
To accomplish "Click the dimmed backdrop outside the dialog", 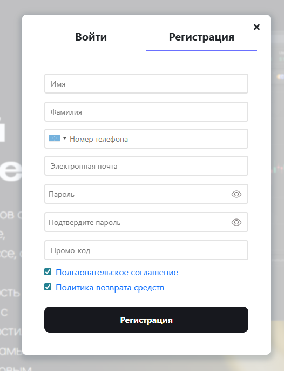I will [11, 71].
